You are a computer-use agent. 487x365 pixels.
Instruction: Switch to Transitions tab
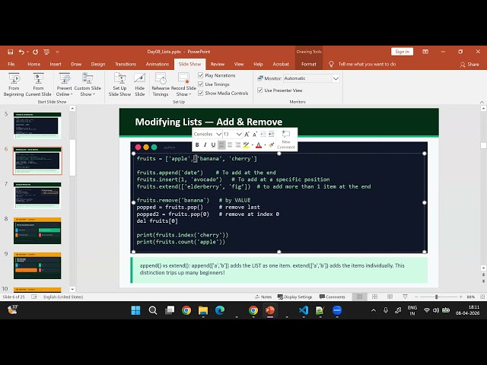click(126, 64)
